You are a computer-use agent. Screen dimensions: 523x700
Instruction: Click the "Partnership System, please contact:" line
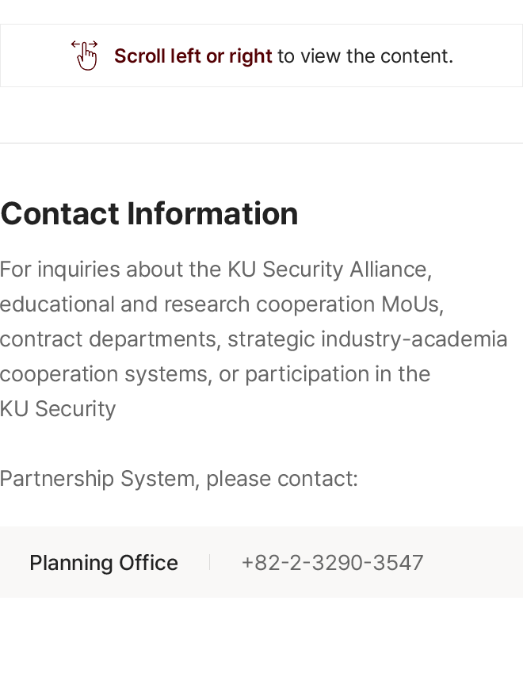(179, 479)
